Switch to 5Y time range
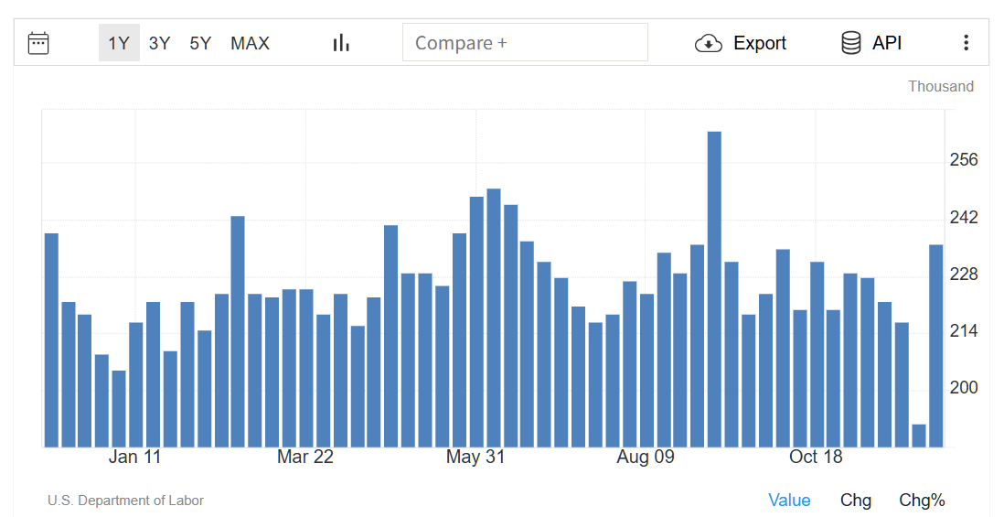This screenshot has width=1004, height=517. point(200,43)
